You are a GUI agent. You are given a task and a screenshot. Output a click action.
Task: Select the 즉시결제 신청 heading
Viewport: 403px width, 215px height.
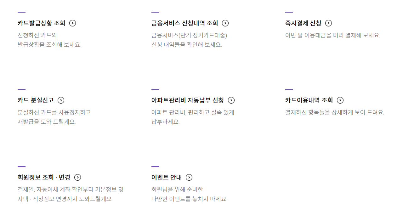303,23
